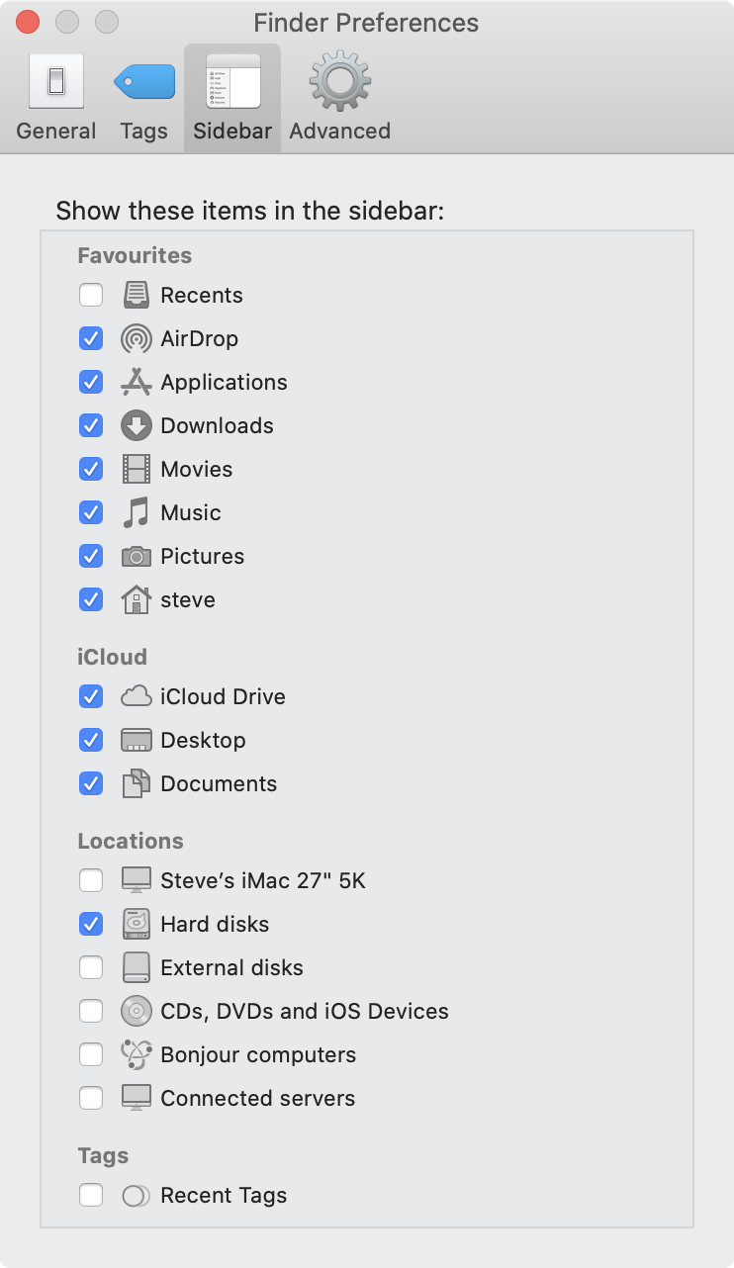This screenshot has width=734, height=1268.
Task: Click the Movies filmstrip icon
Action: point(136,470)
